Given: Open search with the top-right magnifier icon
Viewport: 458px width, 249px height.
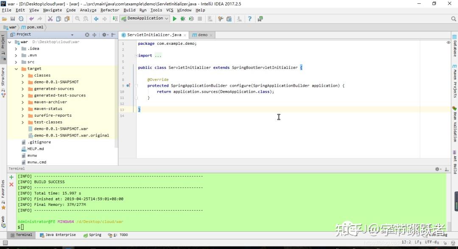Looking at the screenshot, I should click(453, 19).
